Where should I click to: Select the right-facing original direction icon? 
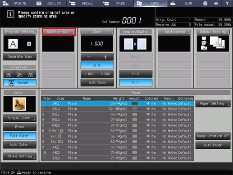click(20, 74)
